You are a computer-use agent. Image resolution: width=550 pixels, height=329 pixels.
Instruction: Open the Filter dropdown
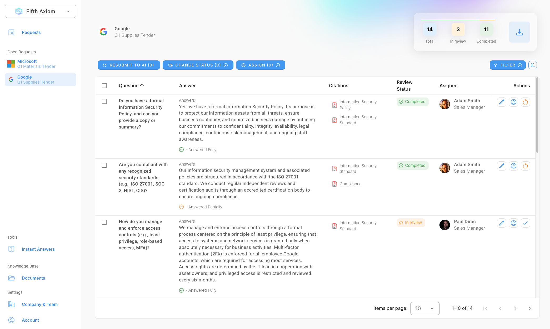508,65
